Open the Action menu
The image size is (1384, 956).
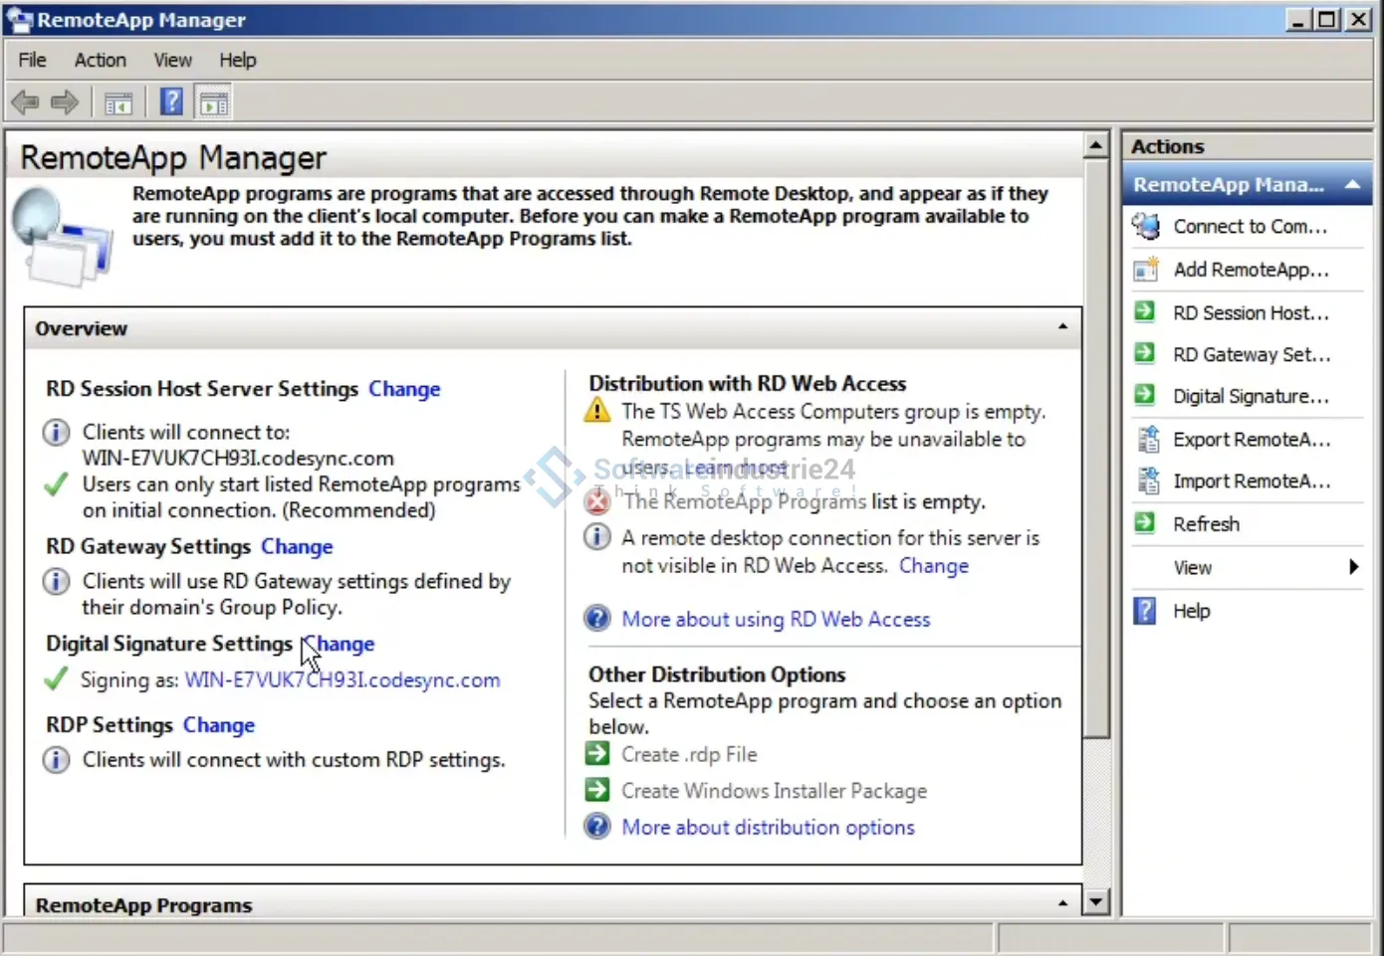[x=100, y=60]
